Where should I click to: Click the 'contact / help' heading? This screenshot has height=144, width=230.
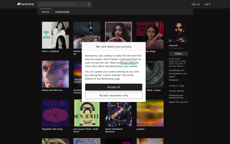coord(177,86)
